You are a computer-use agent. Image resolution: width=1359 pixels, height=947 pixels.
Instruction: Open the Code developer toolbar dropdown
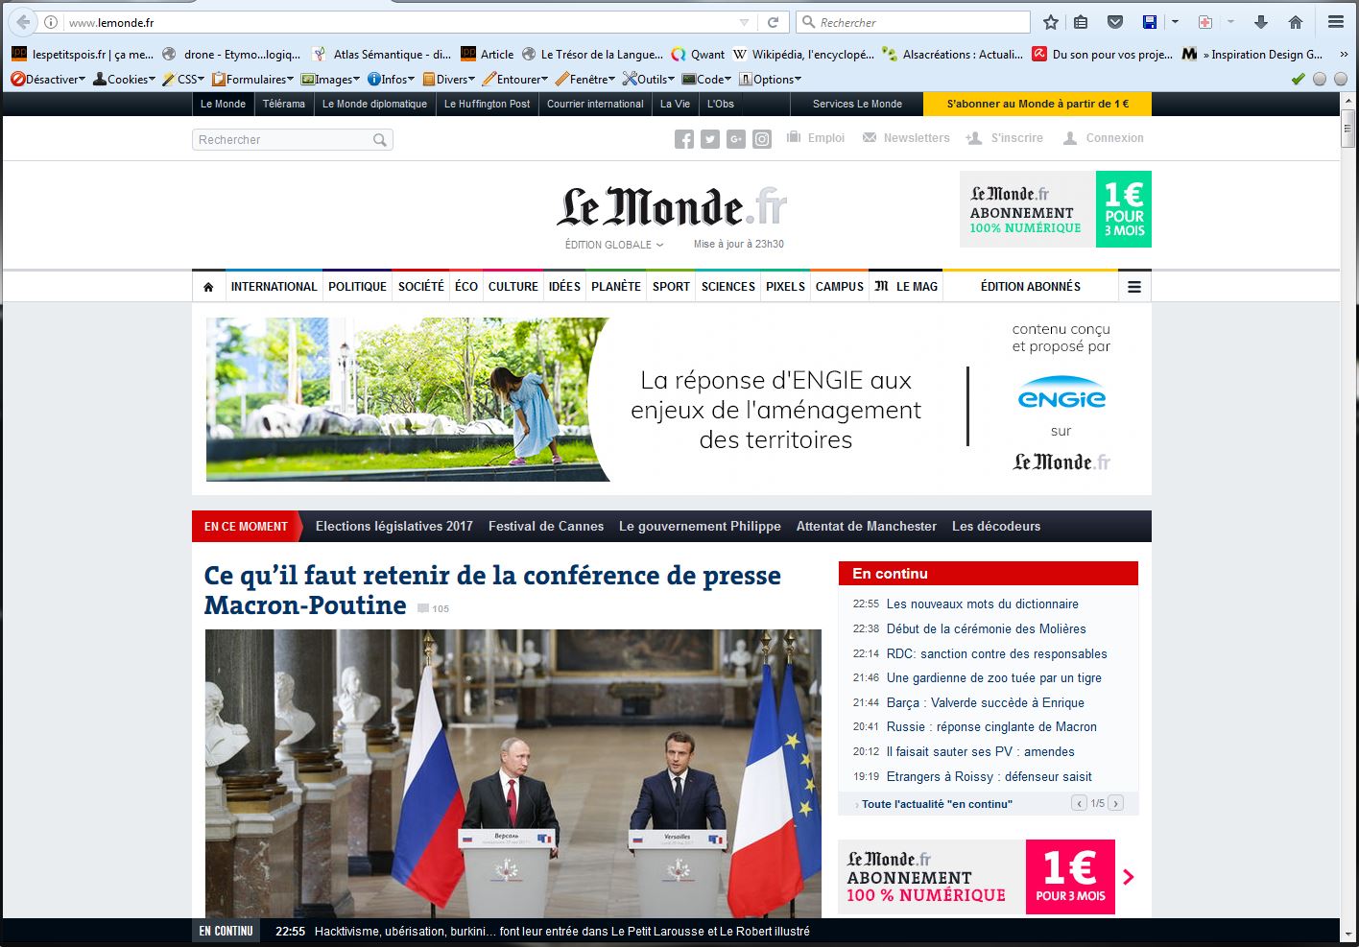(x=706, y=79)
